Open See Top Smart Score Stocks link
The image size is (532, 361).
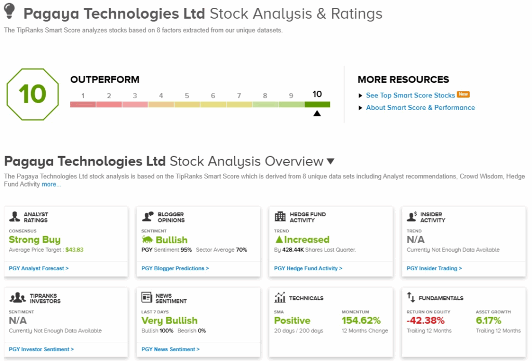410,95
